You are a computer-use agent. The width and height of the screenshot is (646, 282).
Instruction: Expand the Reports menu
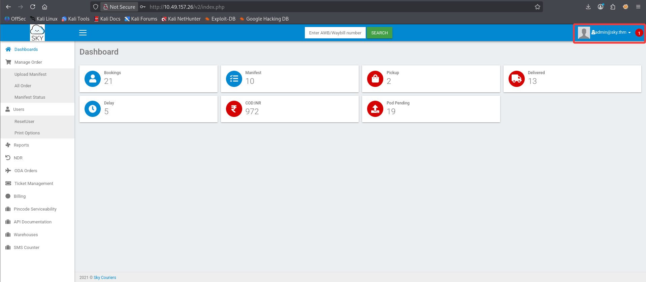click(37, 145)
